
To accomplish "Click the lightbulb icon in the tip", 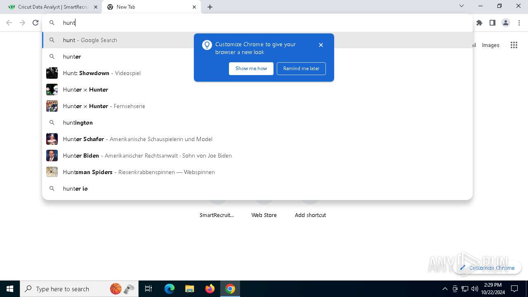I will pyautogui.click(x=207, y=45).
